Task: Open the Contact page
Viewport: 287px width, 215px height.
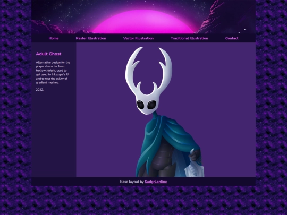Action: [x=232, y=38]
